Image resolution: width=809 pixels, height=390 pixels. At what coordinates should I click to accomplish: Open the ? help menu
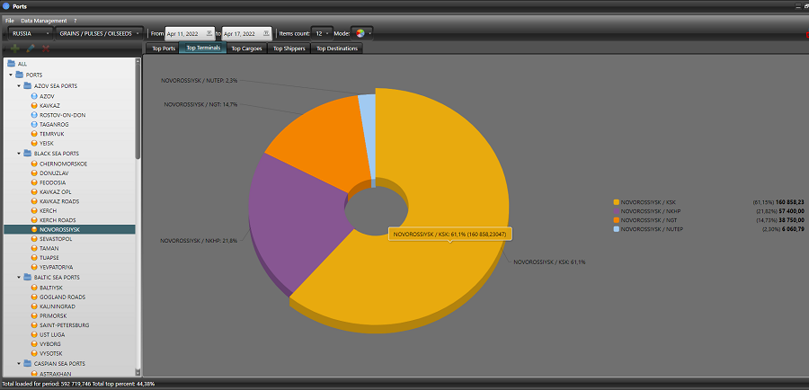pyautogui.click(x=75, y=21)
